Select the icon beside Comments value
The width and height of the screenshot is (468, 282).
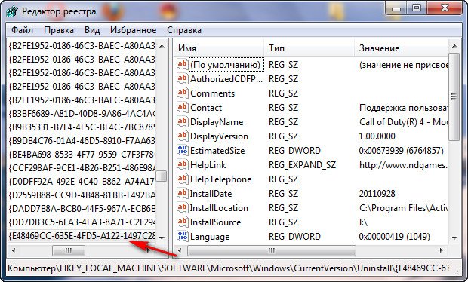(183, 93)
